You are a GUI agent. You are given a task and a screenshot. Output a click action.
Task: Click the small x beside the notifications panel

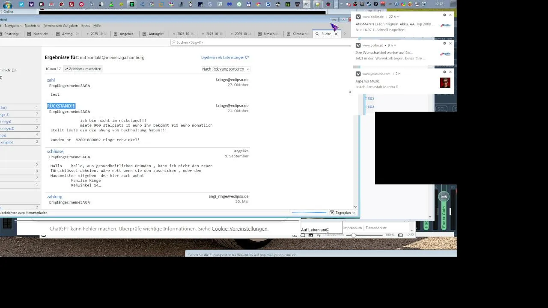[x=350, y=92]
